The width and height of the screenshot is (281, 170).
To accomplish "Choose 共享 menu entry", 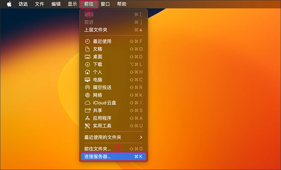I will coord(114,110).
